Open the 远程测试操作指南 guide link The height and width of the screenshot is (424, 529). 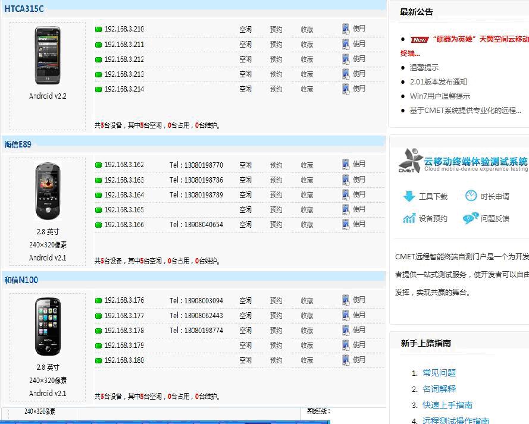click(x=456, y=420)
